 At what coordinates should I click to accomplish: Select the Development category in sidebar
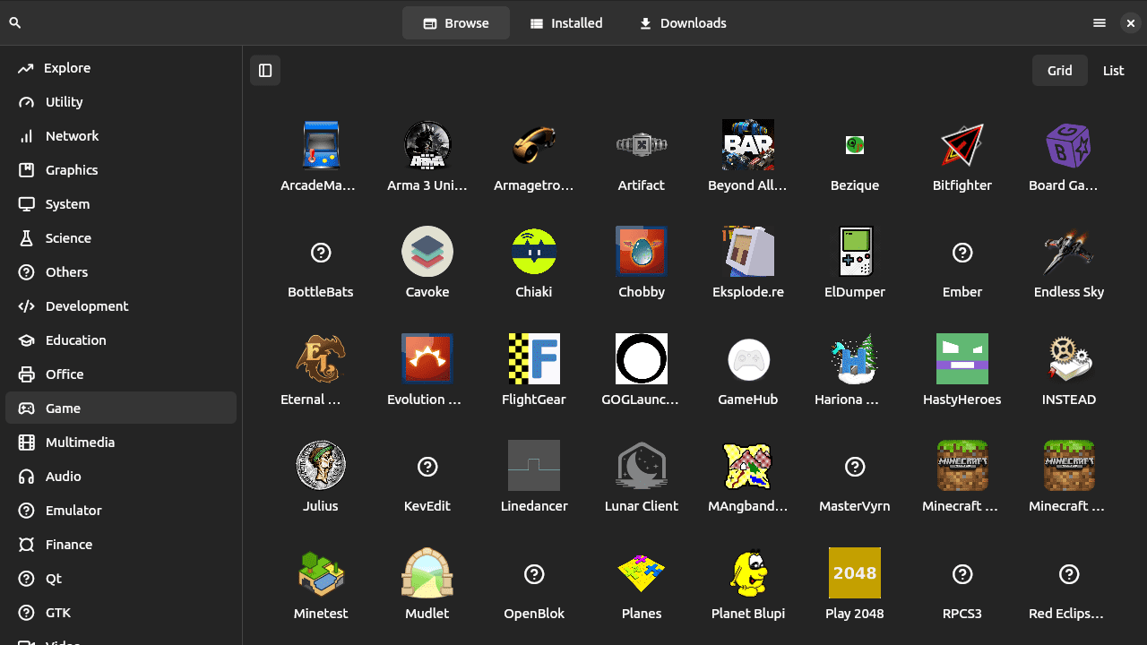point(87,306)
